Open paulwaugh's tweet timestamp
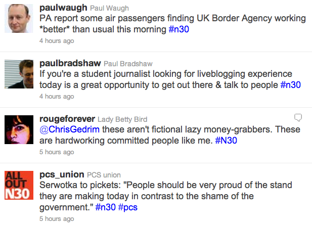Image resolution: width=312 pixels, height=226 pixels. click(57, 41)
